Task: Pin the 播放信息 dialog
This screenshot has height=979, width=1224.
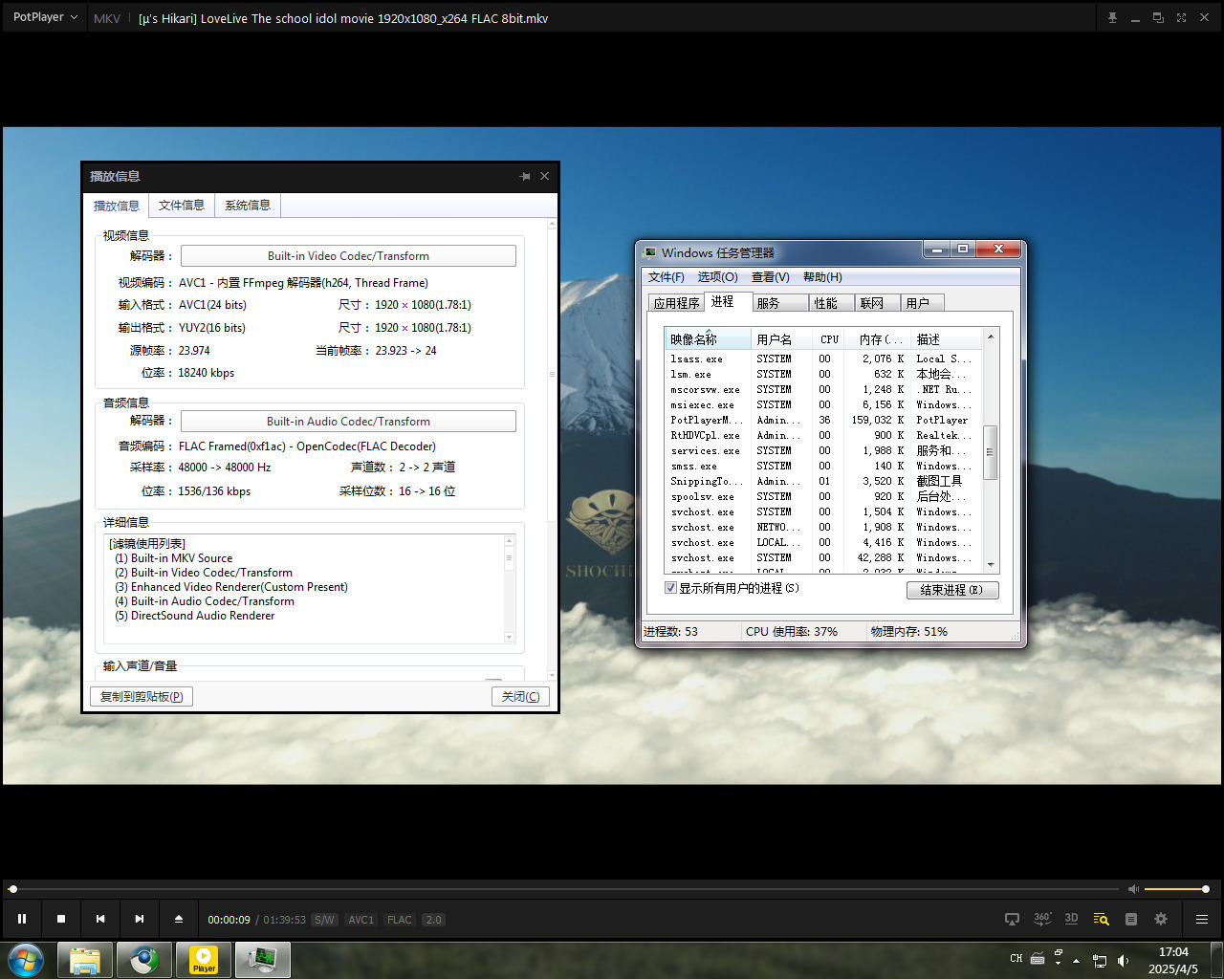Action: point(524,177)
